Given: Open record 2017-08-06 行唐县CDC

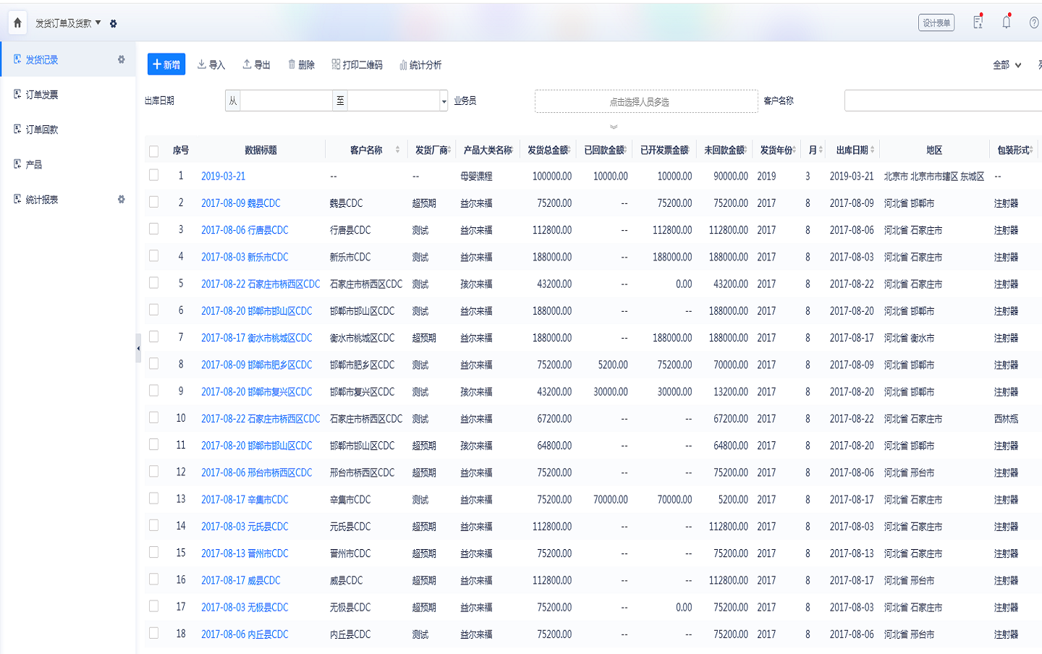Looking at the screenshot, I should point(245,230).
